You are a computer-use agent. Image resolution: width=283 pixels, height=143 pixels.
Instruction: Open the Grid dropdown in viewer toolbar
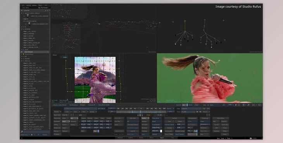point(254,105)
